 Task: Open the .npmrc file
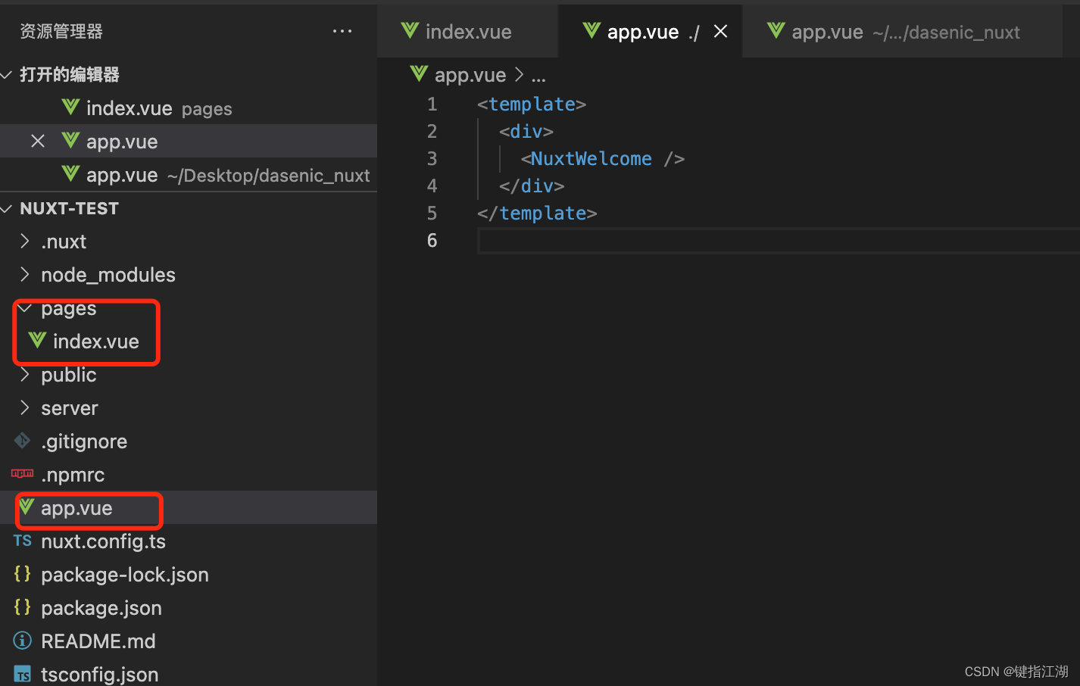[189, 475]
